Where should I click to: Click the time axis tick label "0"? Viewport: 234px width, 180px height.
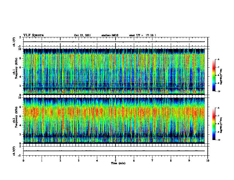coord(23,161)
